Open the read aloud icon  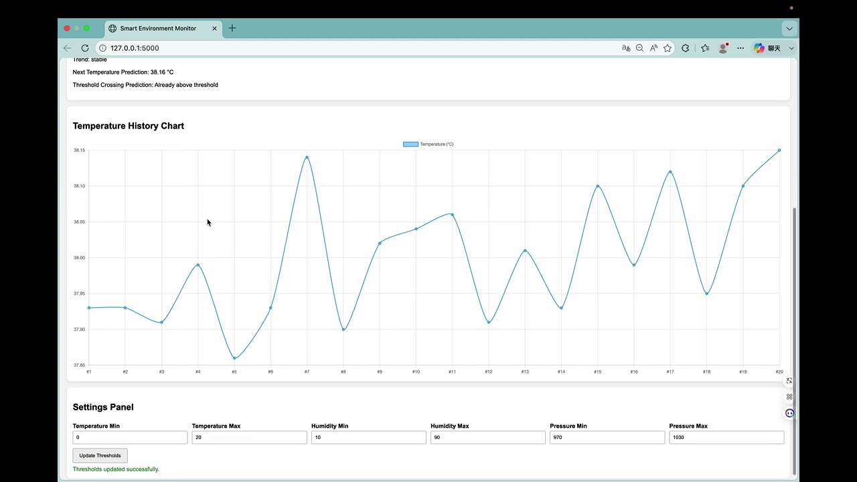653,48
